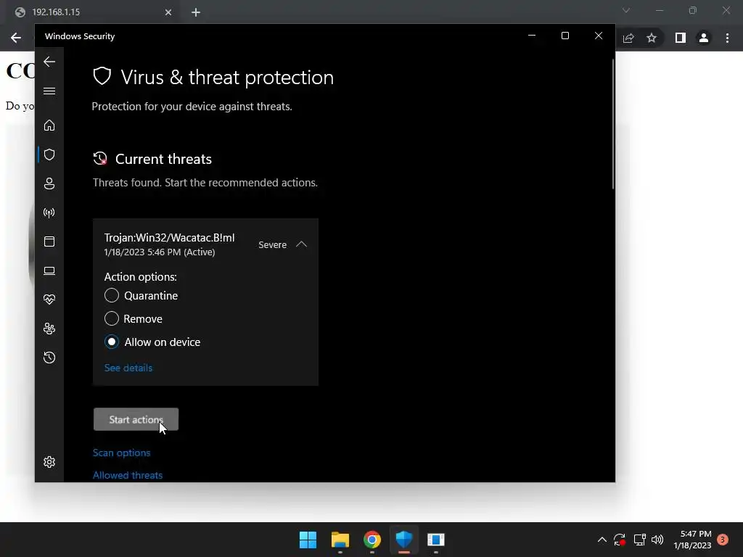Open Windows Start menu
Screen dimensions: 743x557
pos(308,540)
